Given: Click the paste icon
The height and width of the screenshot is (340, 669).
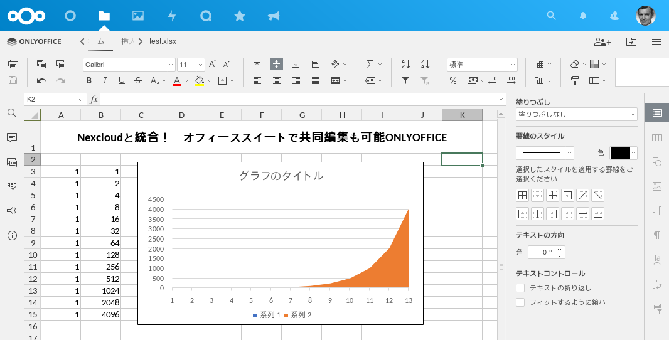Looking at the screenshot, I should click(x=61, y=64).
